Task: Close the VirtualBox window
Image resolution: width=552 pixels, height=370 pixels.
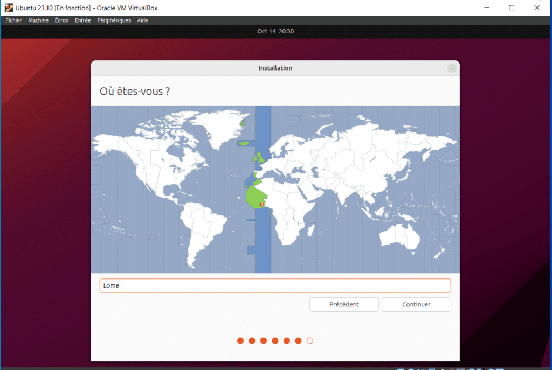Action: point(536,8)
